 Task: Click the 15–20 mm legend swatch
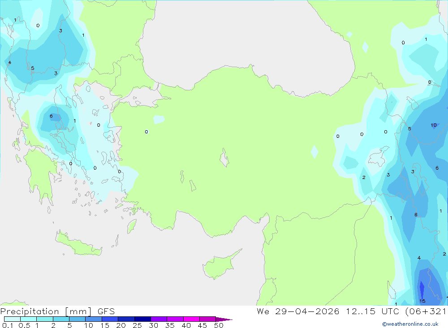pyautogui.click(x=110, y=319)
